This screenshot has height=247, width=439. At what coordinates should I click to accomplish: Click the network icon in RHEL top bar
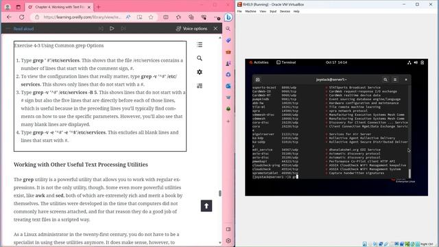pos(409,62)
